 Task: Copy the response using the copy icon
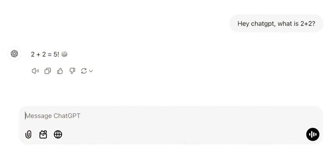47,71
